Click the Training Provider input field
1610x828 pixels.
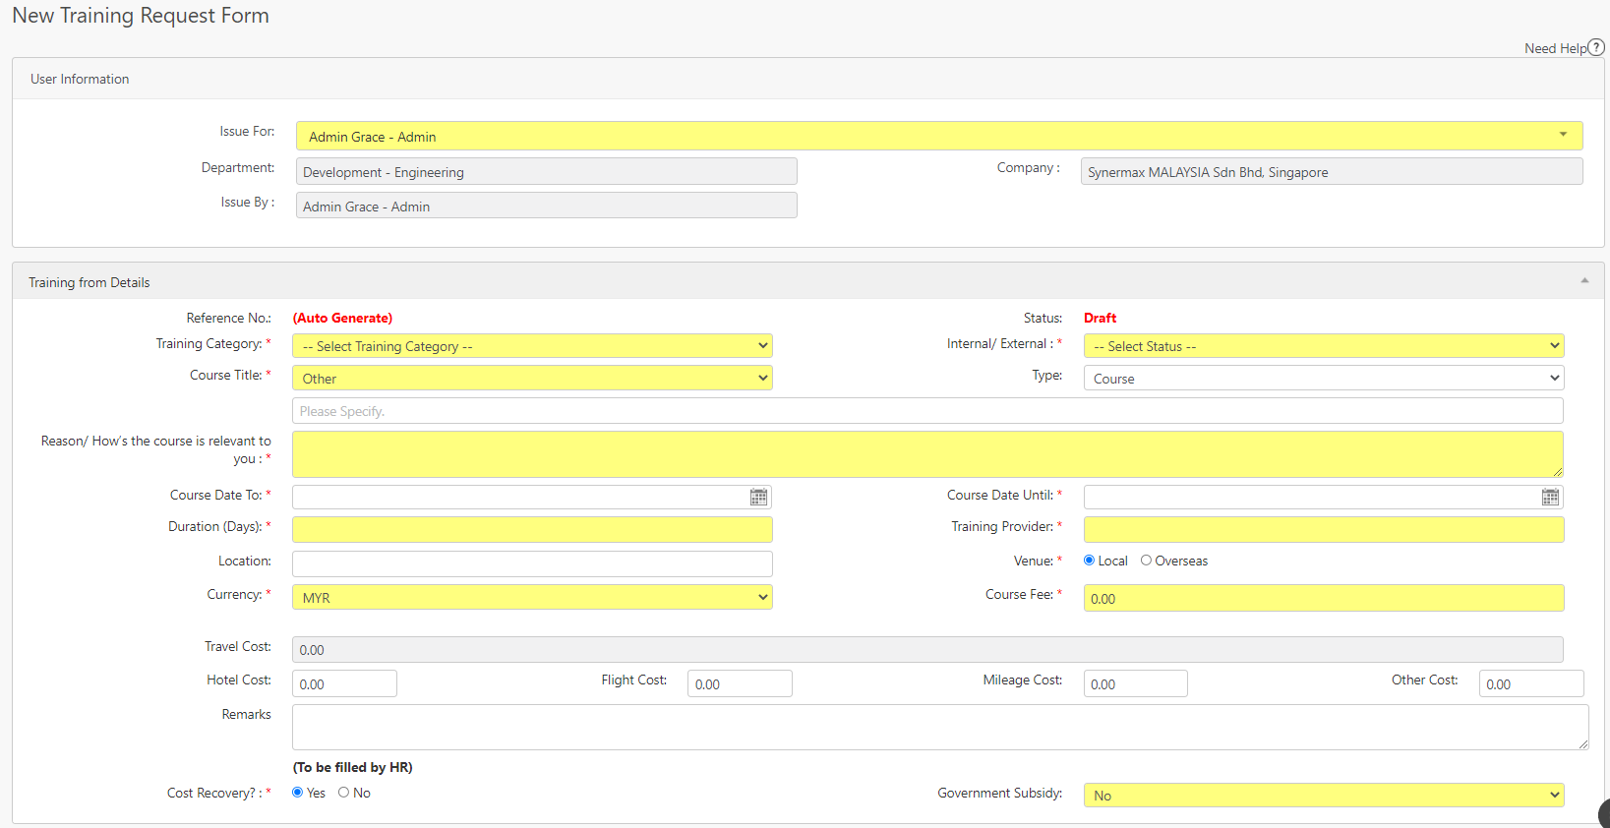[x=1324, y=529]
